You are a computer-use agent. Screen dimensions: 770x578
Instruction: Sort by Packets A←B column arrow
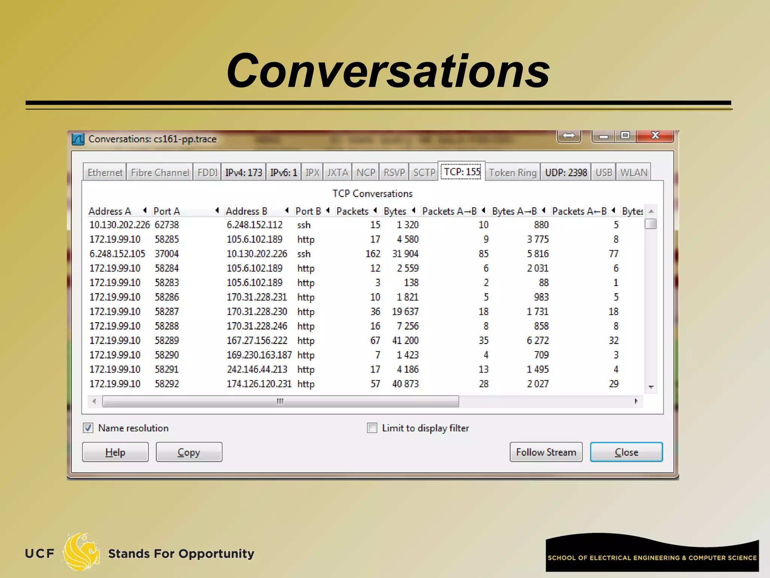[x=614, y=210]
